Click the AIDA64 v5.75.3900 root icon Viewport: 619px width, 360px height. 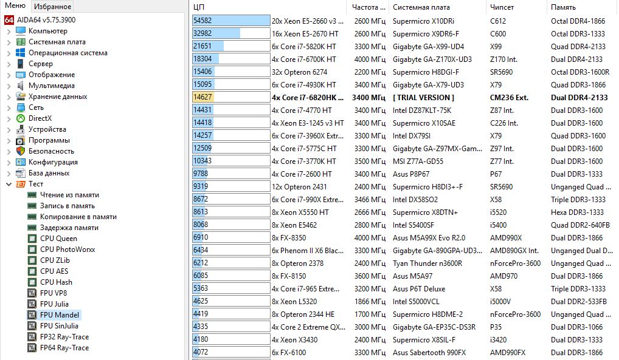point(9,19)
